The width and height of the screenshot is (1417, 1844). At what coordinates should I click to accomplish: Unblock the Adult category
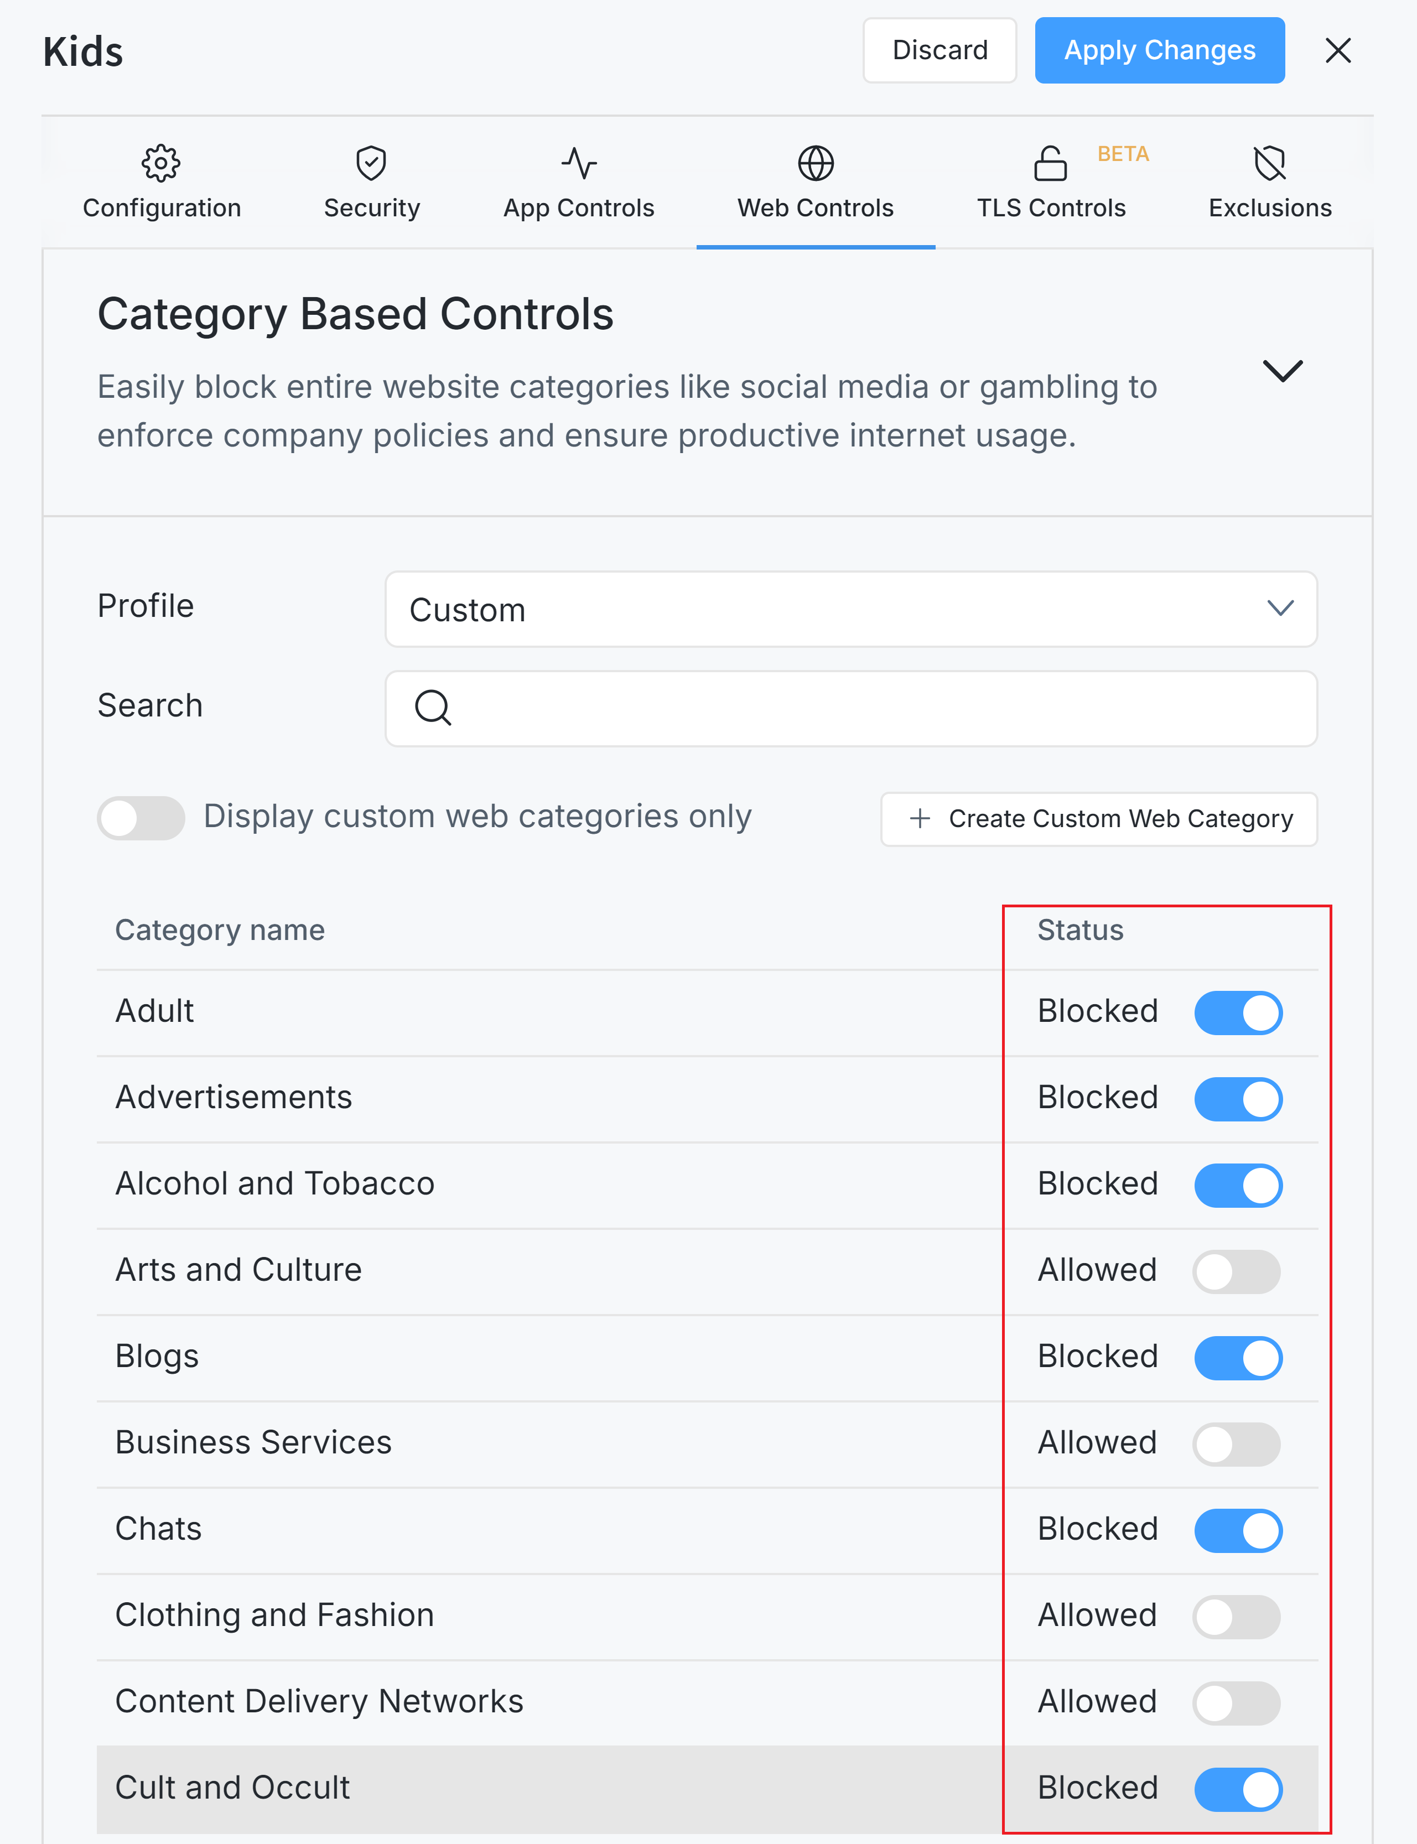pyautogui.click(x=1238, y=1012)
